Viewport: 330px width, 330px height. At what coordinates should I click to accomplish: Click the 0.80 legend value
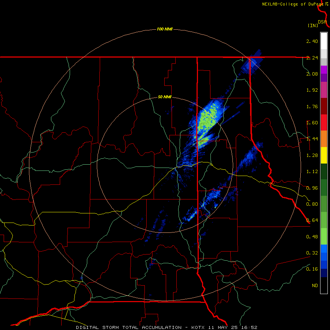[x=312, y=204]
